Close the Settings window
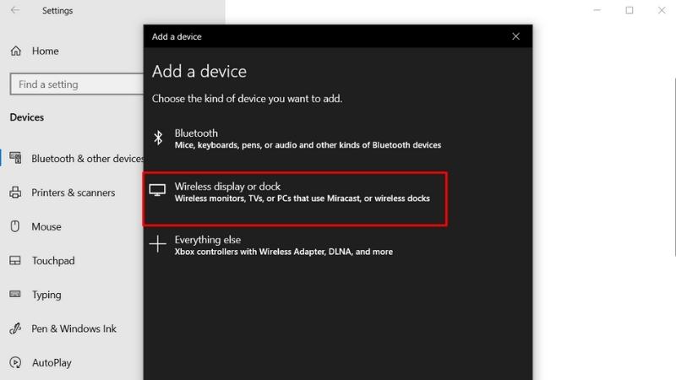This screenshot has height=380, width=676. tap(662, 10)
